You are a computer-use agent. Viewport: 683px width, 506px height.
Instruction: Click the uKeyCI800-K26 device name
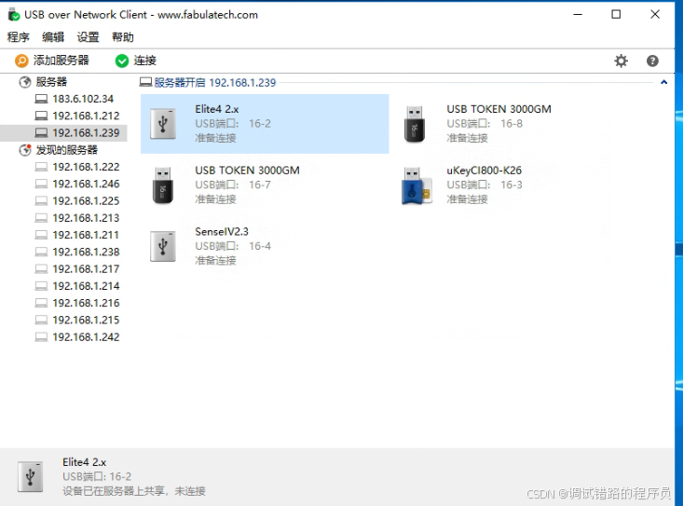coord(484,171)
